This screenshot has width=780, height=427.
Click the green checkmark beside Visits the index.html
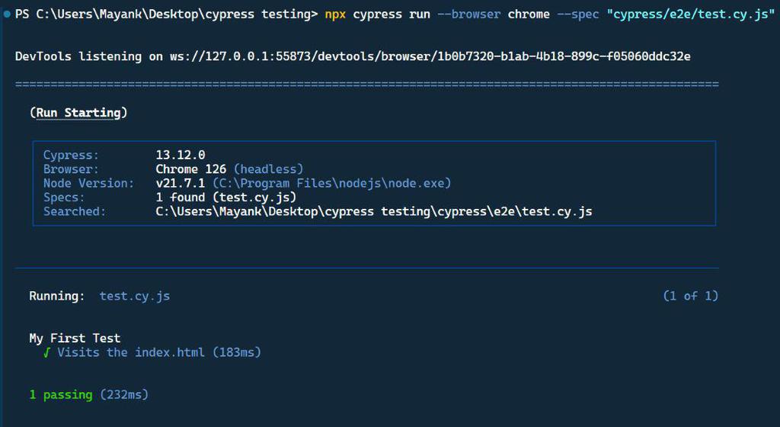pos(46,352)
